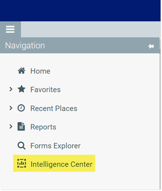The height and width of the screenshot is (191, 162).
Task: Expand the Reports chevron arrow
Action: 11,127
